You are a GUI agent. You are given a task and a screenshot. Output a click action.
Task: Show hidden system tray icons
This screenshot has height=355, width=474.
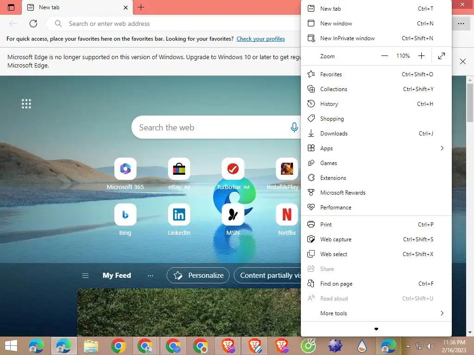[x=408, y=346]
